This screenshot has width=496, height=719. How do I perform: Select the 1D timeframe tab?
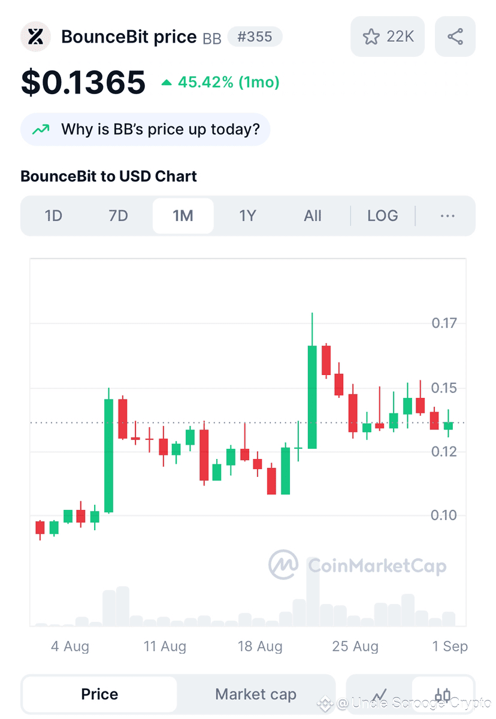54,216
